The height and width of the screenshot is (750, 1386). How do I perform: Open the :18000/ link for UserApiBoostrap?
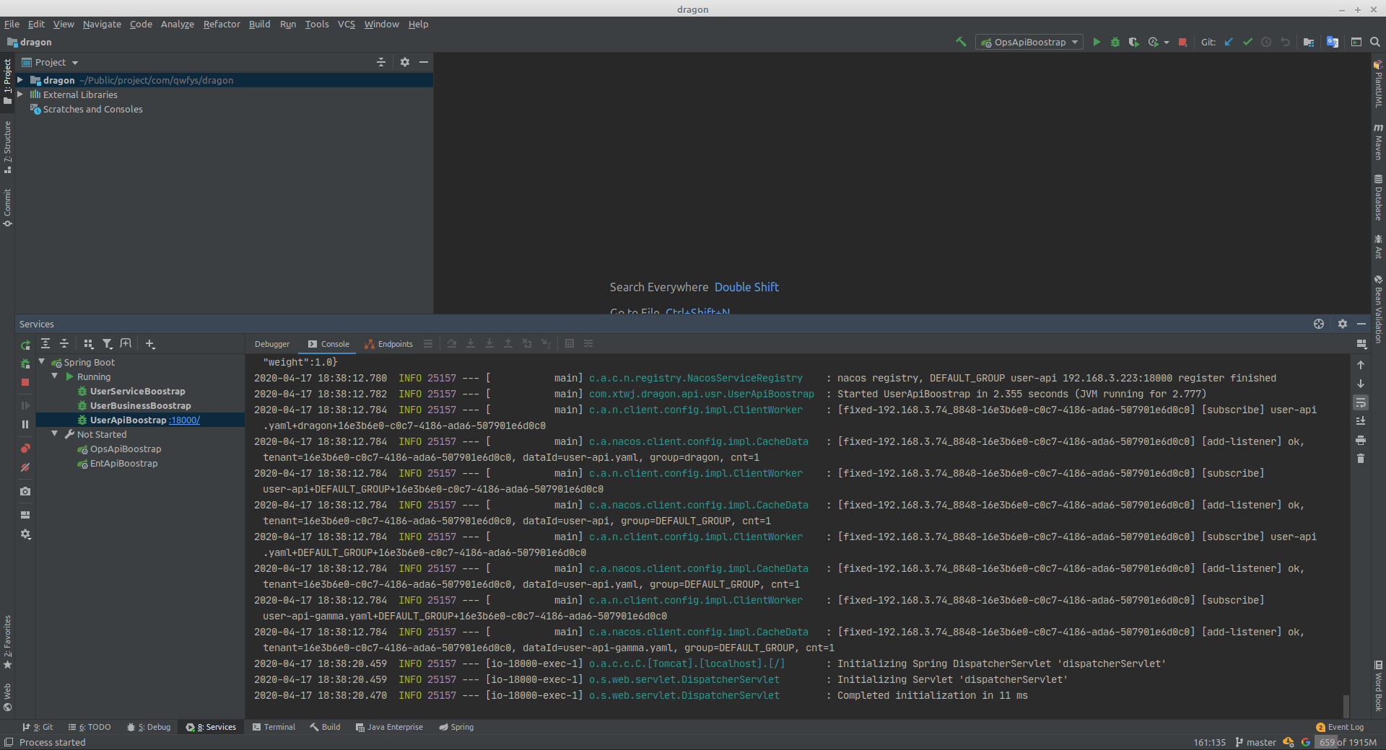[184, 420]
